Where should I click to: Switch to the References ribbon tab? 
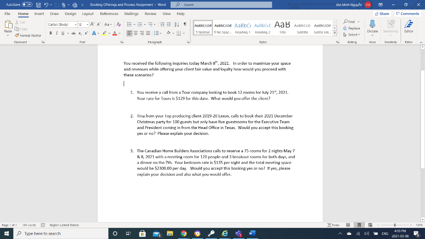tap(109, 13)
